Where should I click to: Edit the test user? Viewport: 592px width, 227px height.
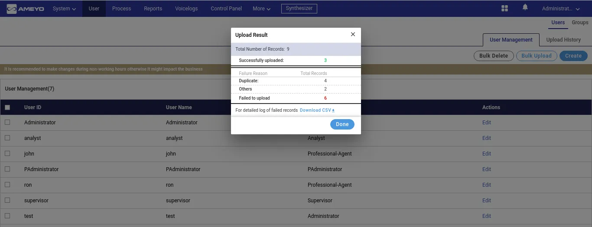click(487, 216)
